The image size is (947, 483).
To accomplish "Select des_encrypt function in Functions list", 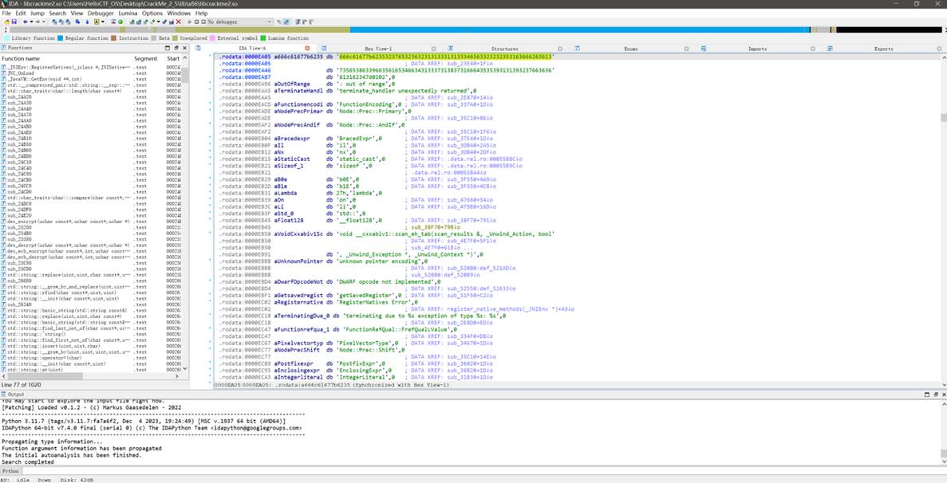I will click(x=66, y=222).
